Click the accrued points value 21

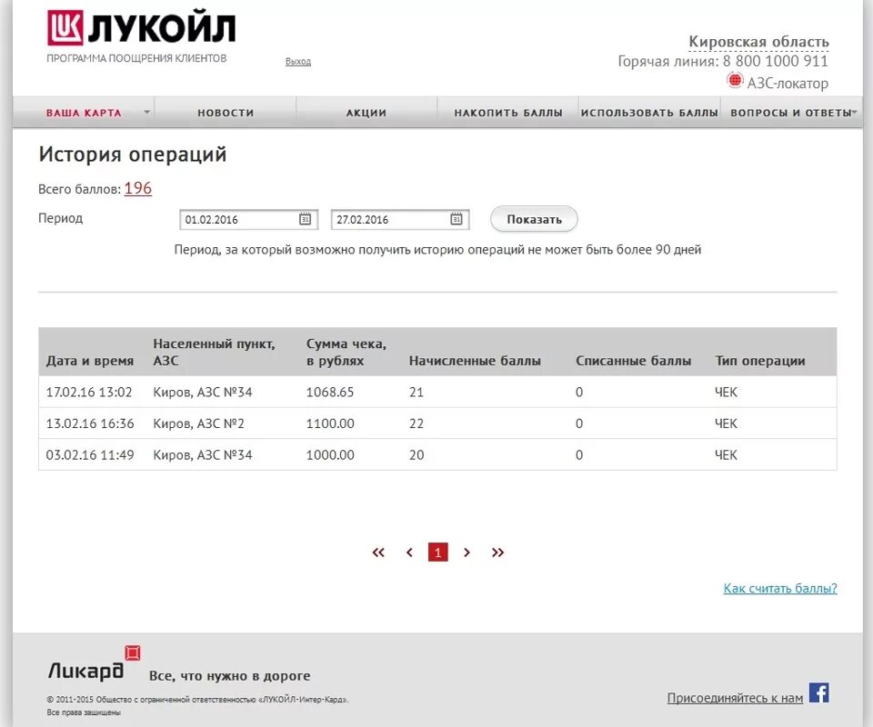(x=416, y=393)
